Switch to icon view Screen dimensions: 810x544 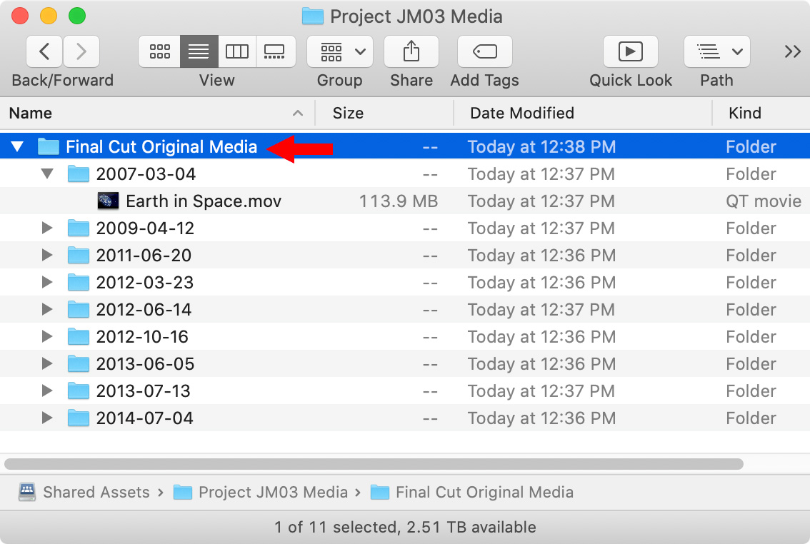pos(159,51)
